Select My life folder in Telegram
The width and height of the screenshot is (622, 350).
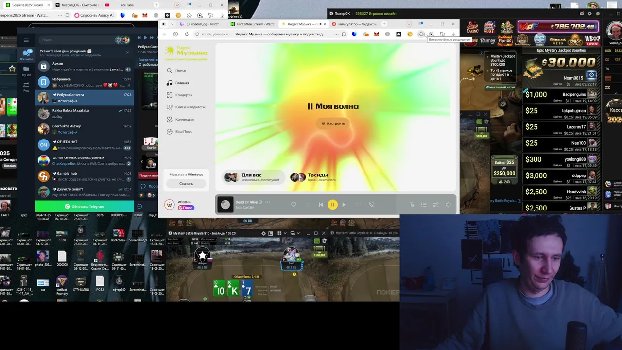pos(26,71)
